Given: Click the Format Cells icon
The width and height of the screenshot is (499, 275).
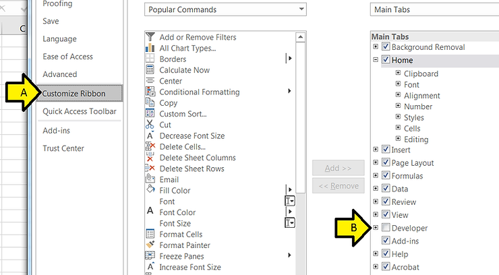Looking at the screenshot, I should coord(150,234).
